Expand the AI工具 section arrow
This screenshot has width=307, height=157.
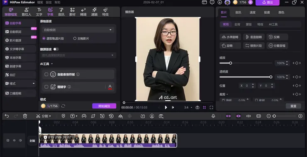(52, 64)
